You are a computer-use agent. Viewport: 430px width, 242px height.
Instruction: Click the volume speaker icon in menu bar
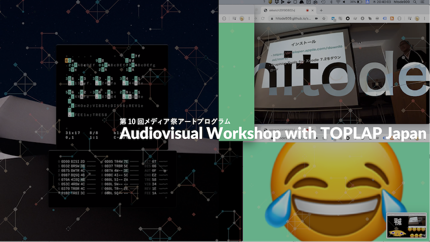pos(344,2)
